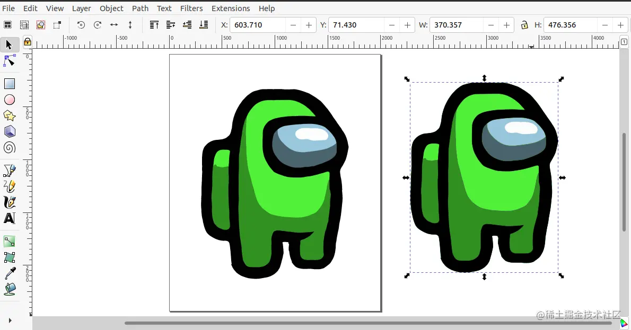Select the Mesh gradient tool
Screen dimensions: 631x330
pos(9,257)
